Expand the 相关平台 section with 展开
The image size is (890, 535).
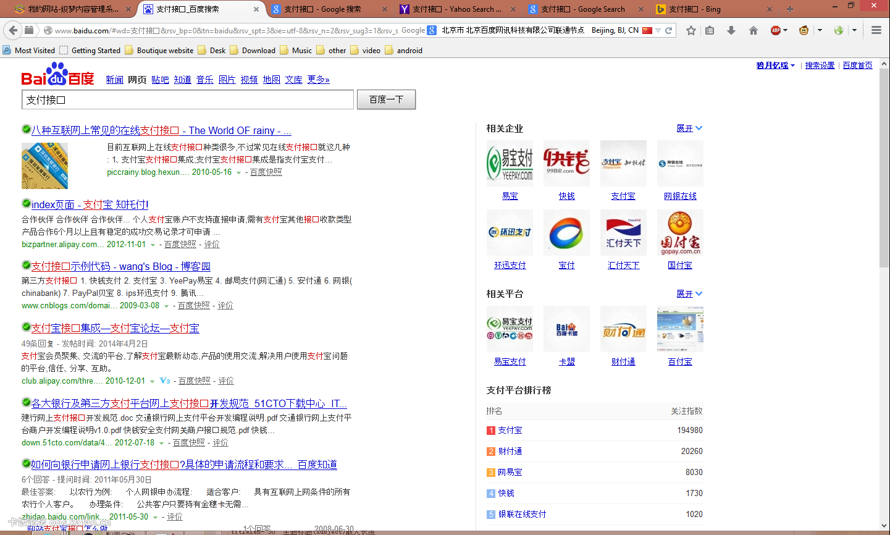point(689,294)
